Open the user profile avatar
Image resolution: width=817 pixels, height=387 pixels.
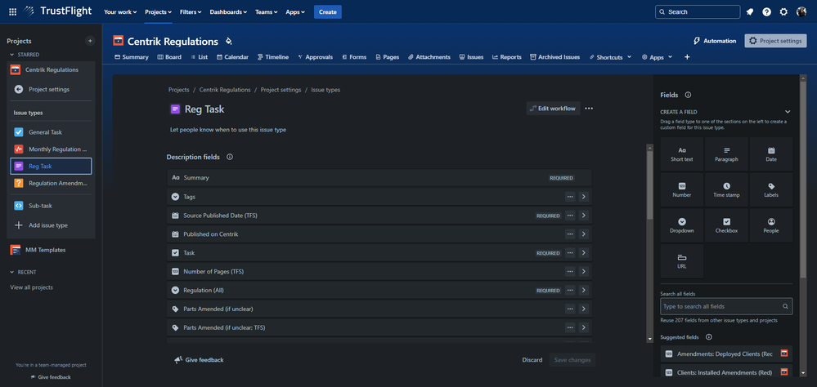[801, 12]
